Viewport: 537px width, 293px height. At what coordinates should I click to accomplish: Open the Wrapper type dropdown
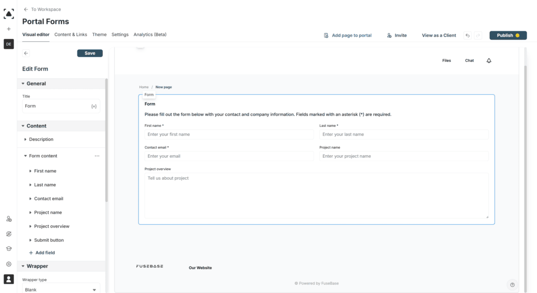[x=61, y=289]
